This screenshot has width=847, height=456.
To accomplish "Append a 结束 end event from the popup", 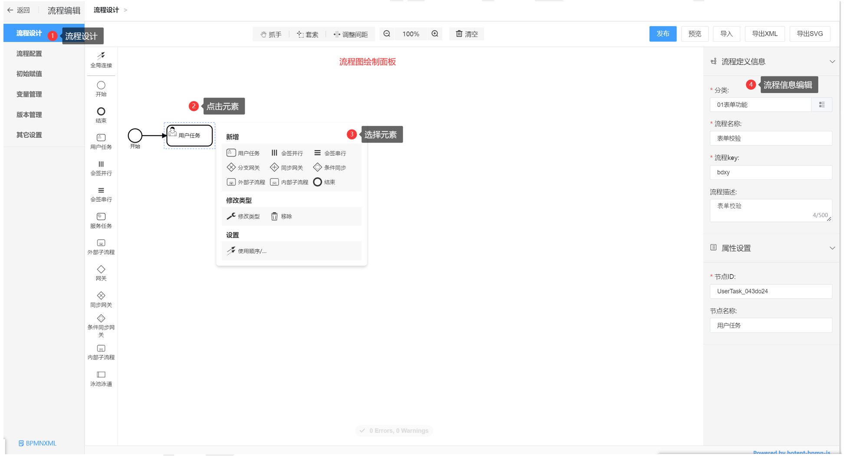I will 324,182.
